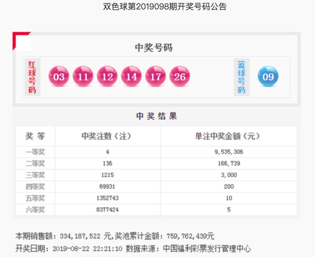315x257 pixels.
Task: Click the page title 双色球第2019098期开奖号码公告
Action: pos(165,6)
